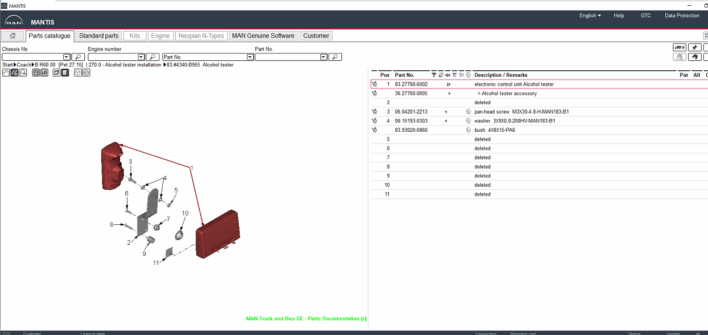
Task: Open the Part No. type selector combo box
Action: click(x=208, y=57)
